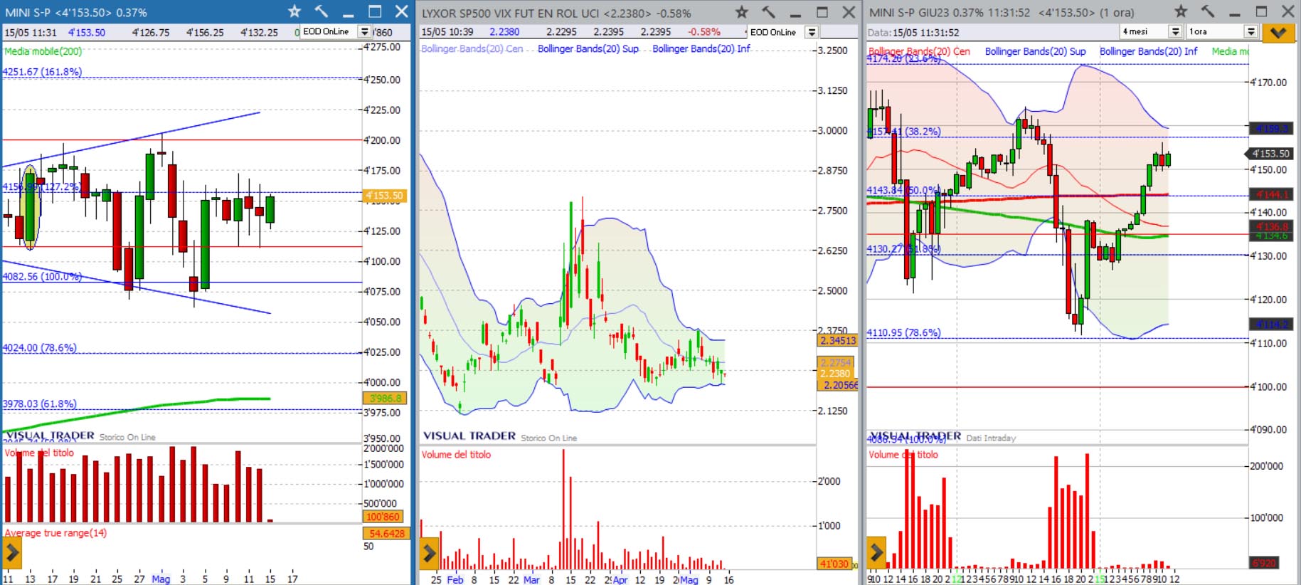Click the 2.20566 lower band value tag in LYXOR chart
The width and height of the screenshot is (1301, 585).
[838, 385]
